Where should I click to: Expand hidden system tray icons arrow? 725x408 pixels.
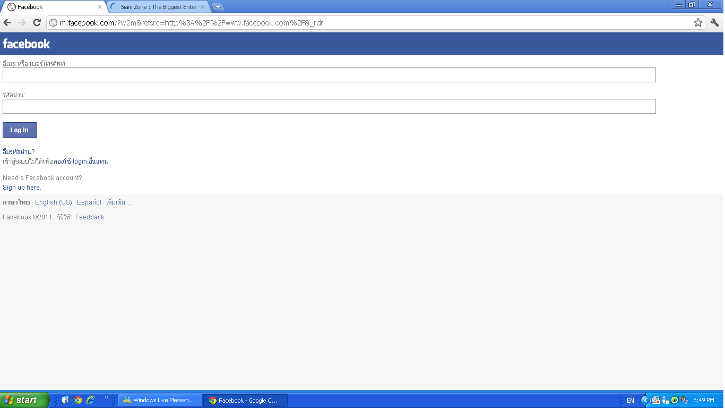[x=645, y=400]
